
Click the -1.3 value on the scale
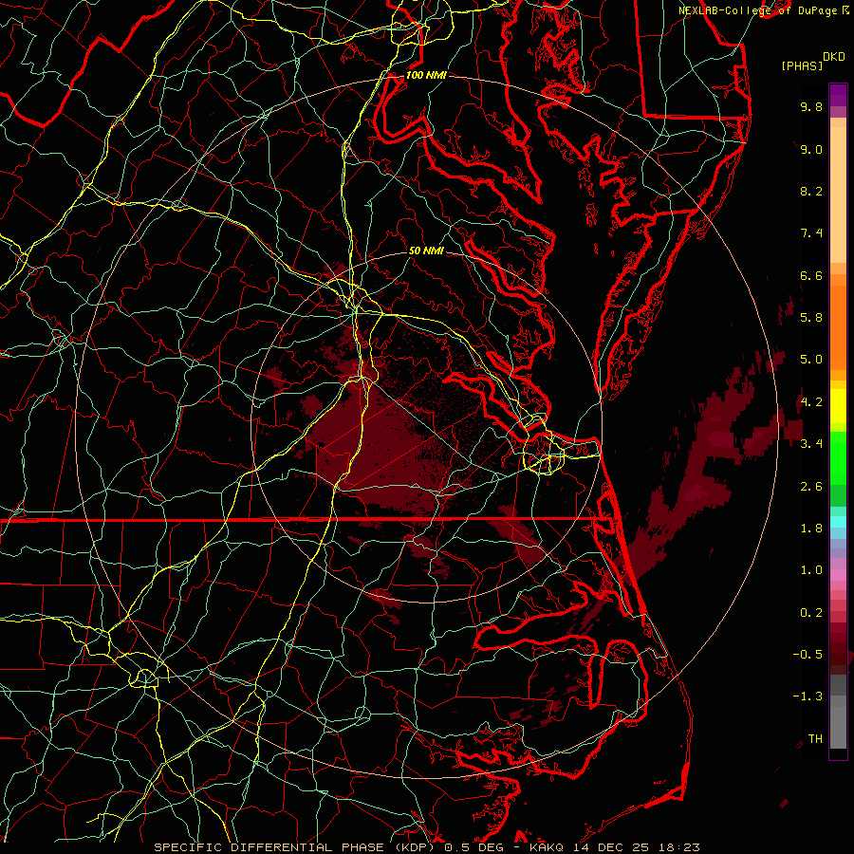[808, 696]
